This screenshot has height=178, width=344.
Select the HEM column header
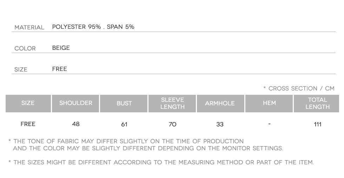coord(269,103)
